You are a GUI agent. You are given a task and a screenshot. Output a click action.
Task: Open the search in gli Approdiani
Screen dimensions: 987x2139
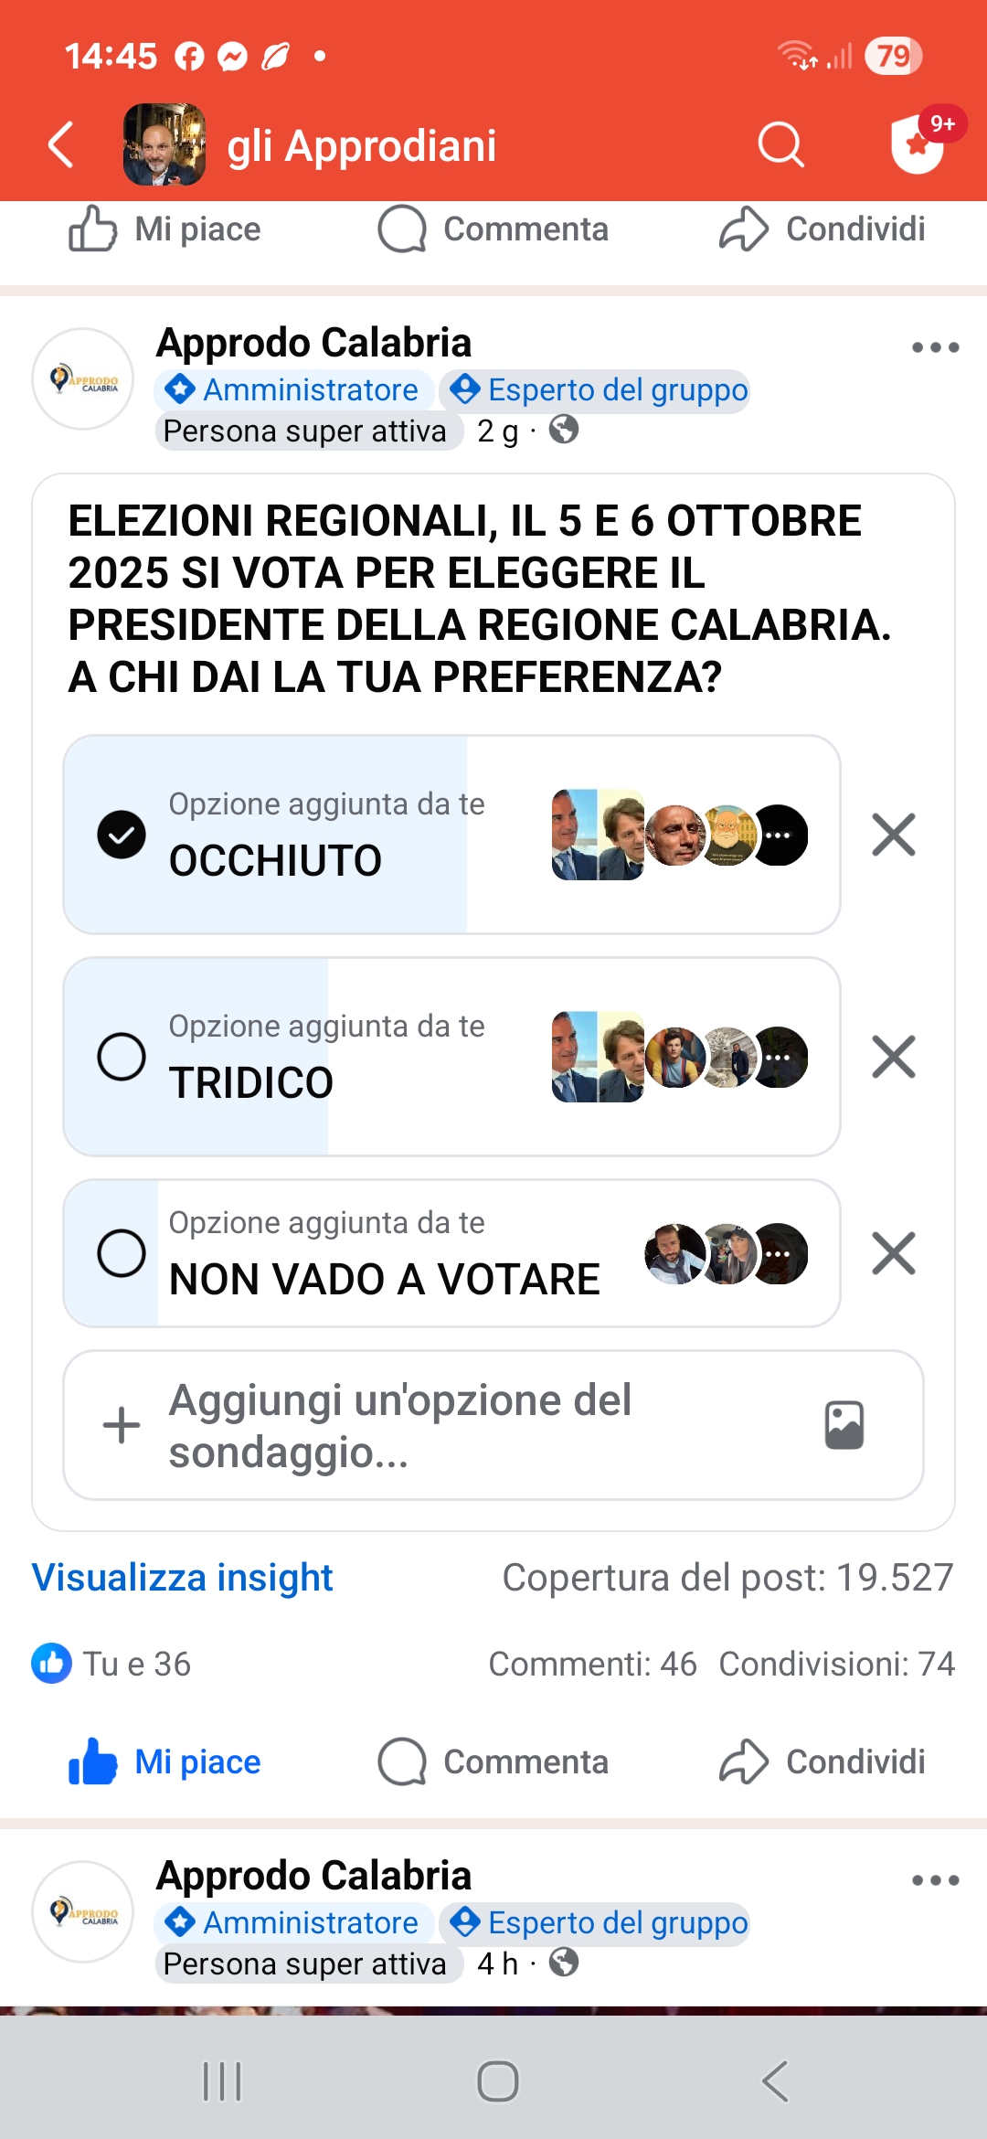coord(780,145)
